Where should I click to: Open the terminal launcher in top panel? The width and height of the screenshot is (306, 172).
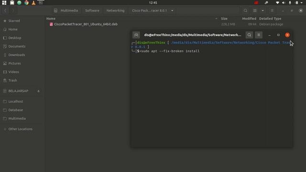pyautogui.click(x=41, y=2)
